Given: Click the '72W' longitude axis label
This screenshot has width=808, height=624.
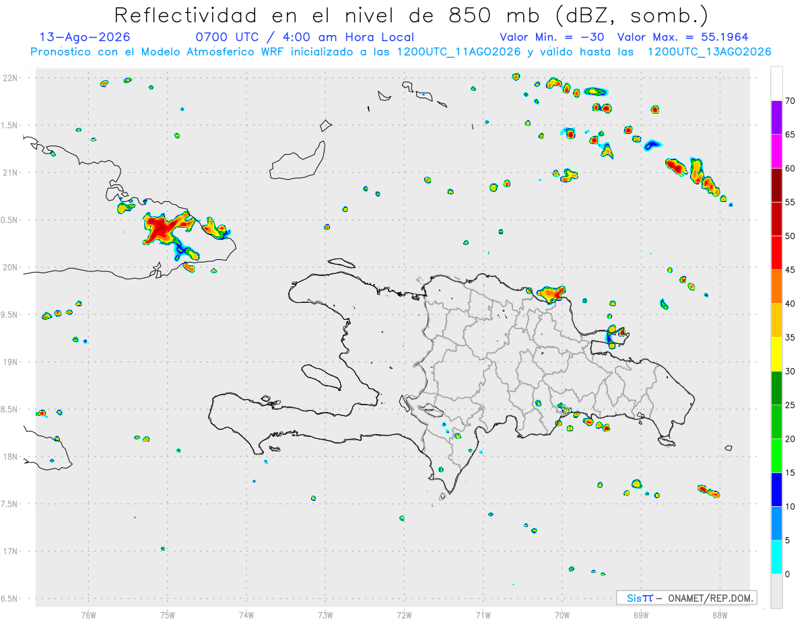Looking at the screenshot, I should coord(404,615).
